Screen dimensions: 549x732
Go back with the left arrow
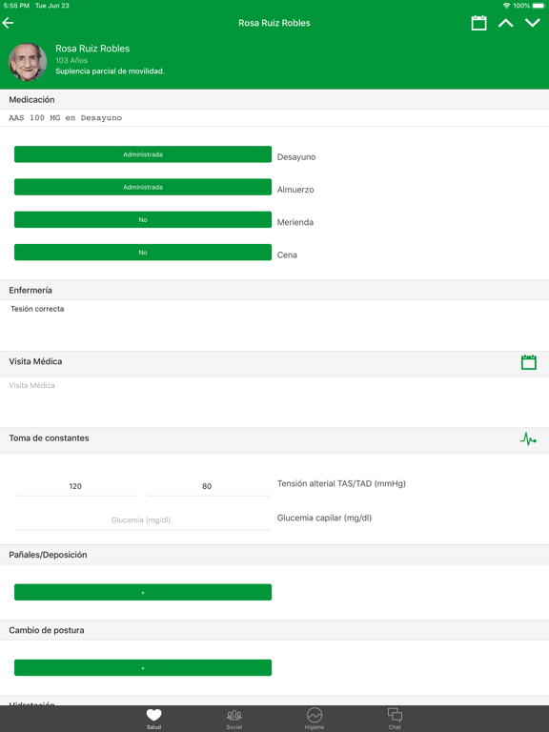pyautogui.click(x=8, y=23)
